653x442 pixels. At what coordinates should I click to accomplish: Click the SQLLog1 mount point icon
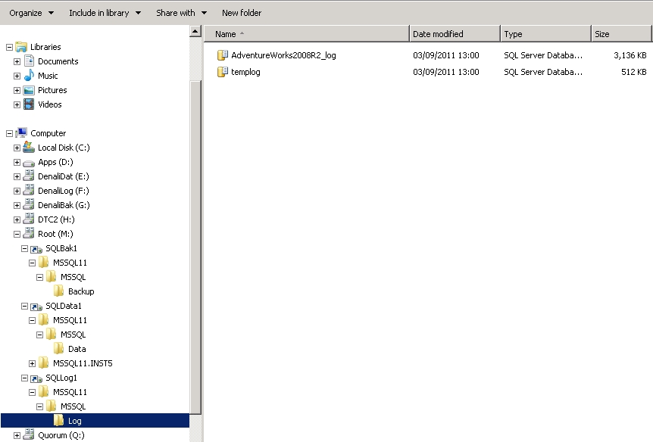click(36, 378)
